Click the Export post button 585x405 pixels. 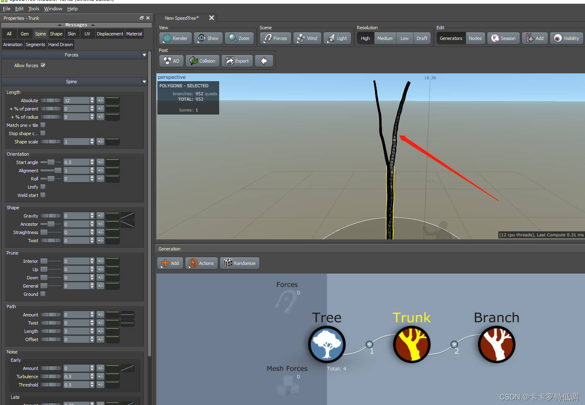point(237,61)
